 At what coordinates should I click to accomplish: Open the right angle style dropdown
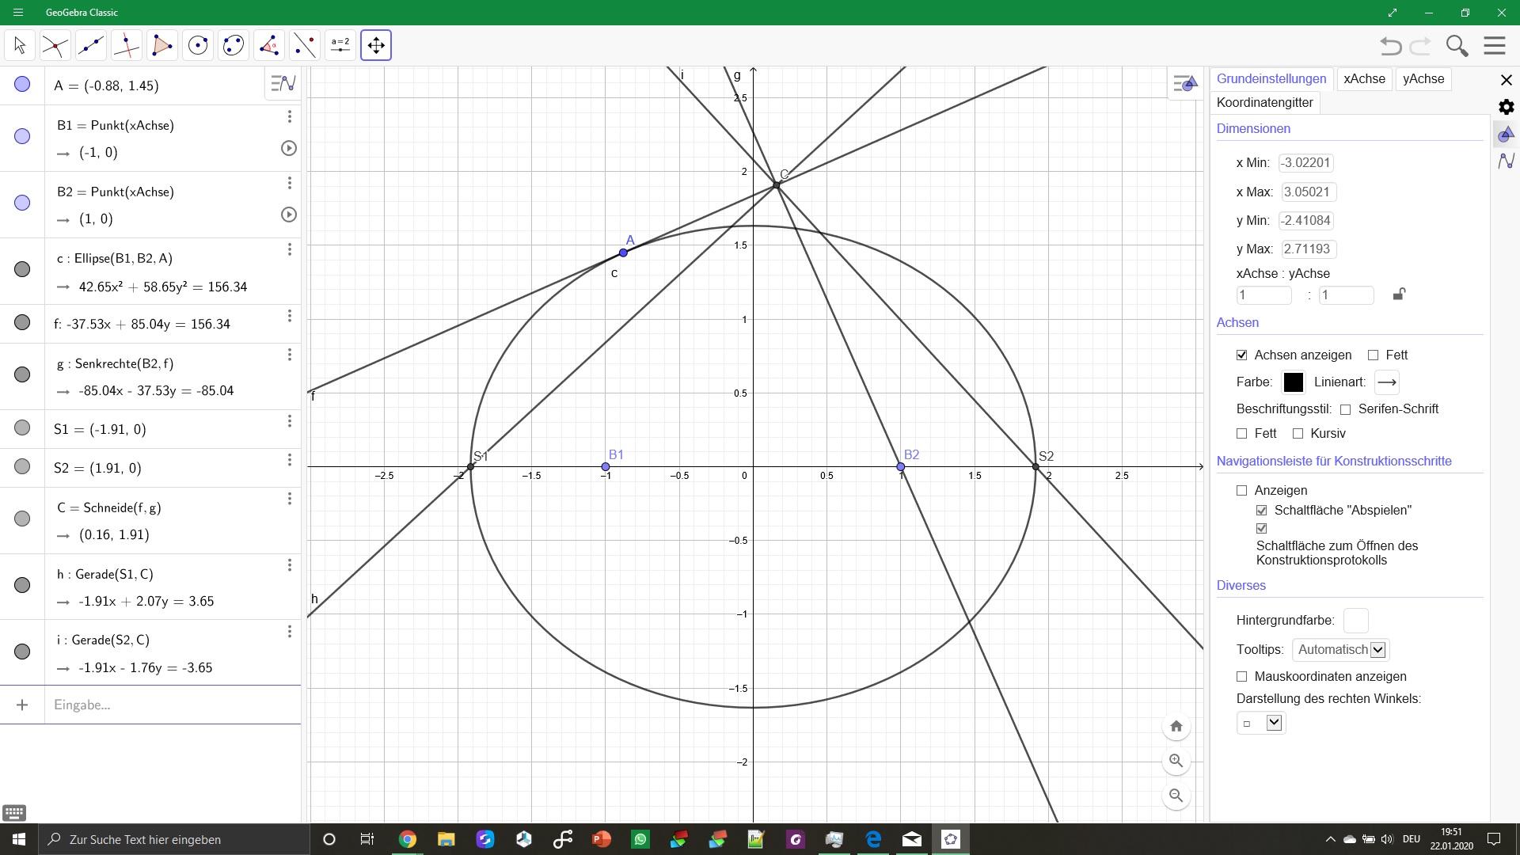click(1261, 723)
